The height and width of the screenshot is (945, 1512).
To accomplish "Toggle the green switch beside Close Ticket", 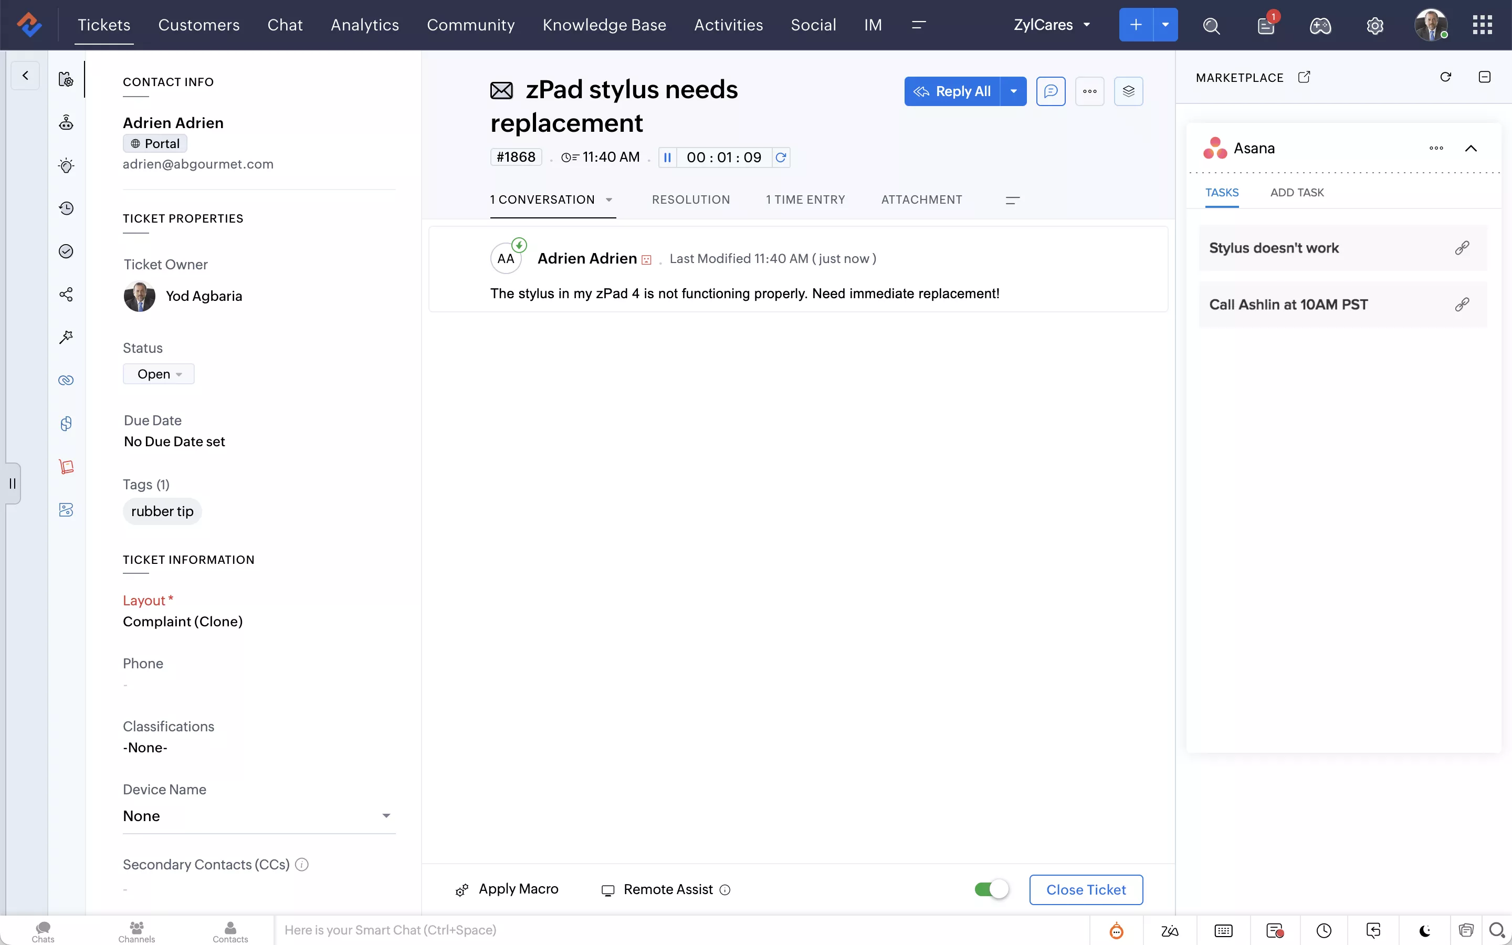I will point(992,889).
